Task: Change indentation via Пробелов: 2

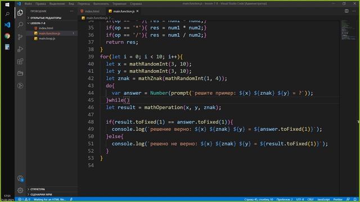Action: tap(285, 200)
